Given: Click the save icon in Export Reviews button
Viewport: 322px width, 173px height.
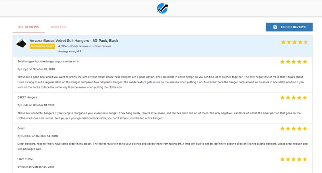Looking at the screenshot, I should tap(275, 27).
